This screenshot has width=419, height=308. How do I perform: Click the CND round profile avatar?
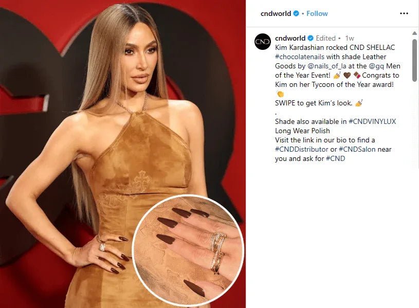click(x=263, y=42)
